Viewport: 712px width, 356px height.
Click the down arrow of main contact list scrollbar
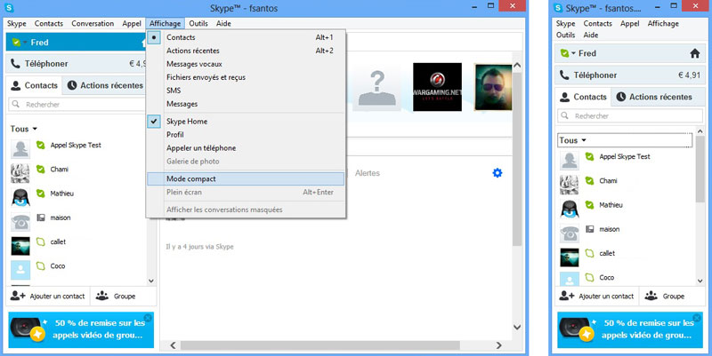pyautogui.click(x=151, y=281)
